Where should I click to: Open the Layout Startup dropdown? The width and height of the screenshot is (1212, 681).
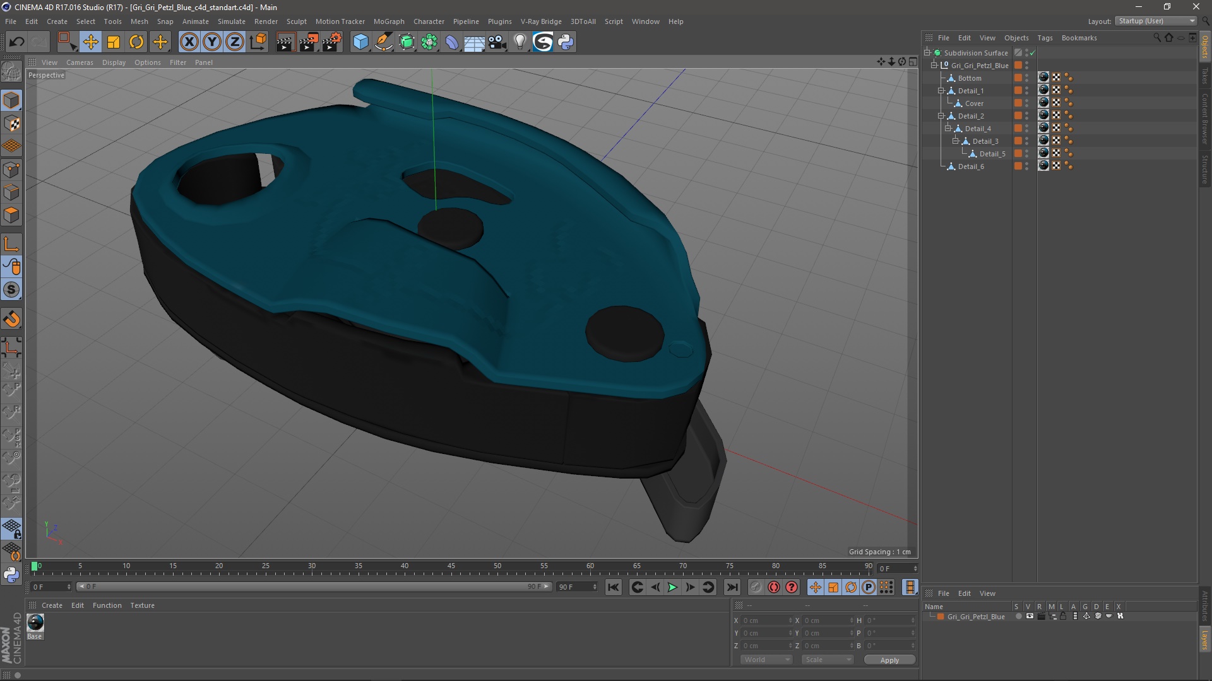coord(1156,21)
